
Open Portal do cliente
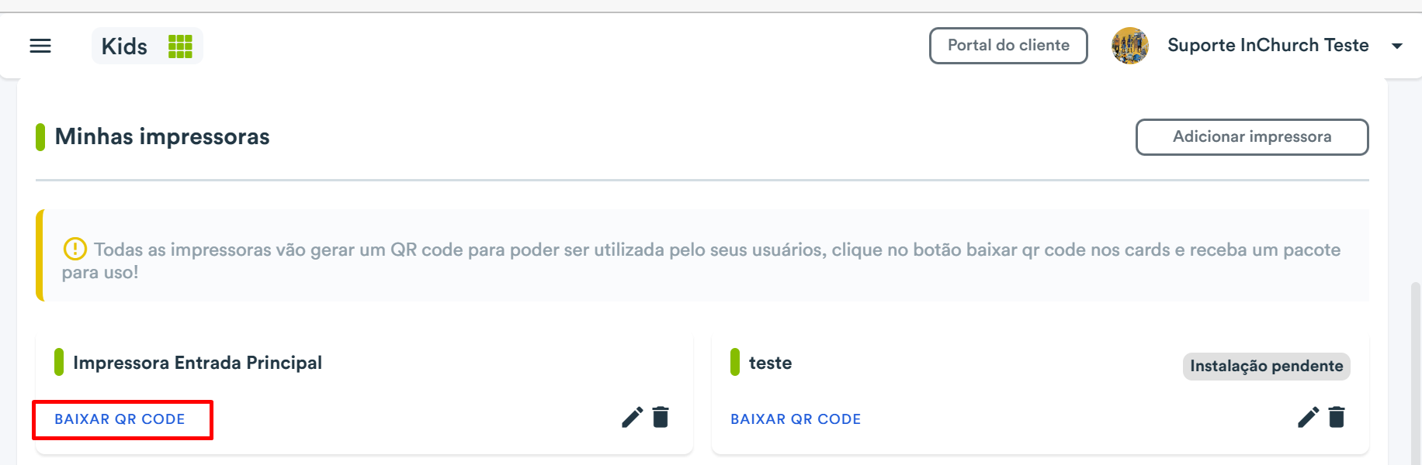tap(1008, 46)
